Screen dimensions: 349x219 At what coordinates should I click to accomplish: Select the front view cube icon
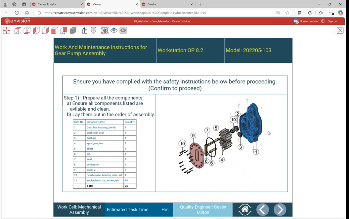click(55, 30)
